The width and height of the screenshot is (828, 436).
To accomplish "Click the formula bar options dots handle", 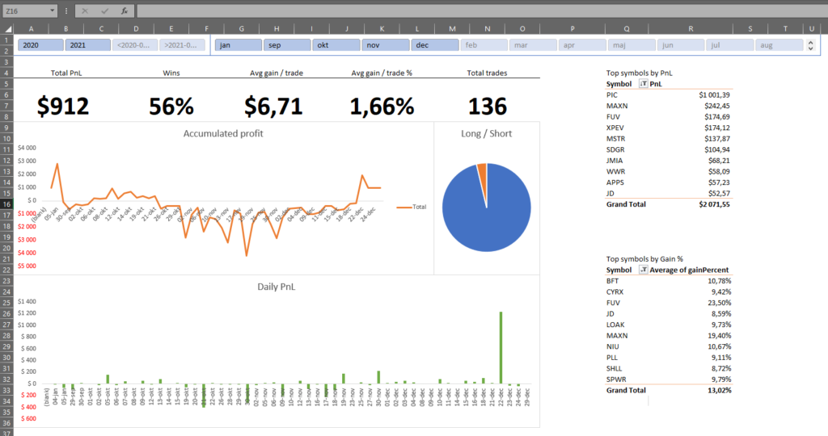I will [x=66, y=10].
